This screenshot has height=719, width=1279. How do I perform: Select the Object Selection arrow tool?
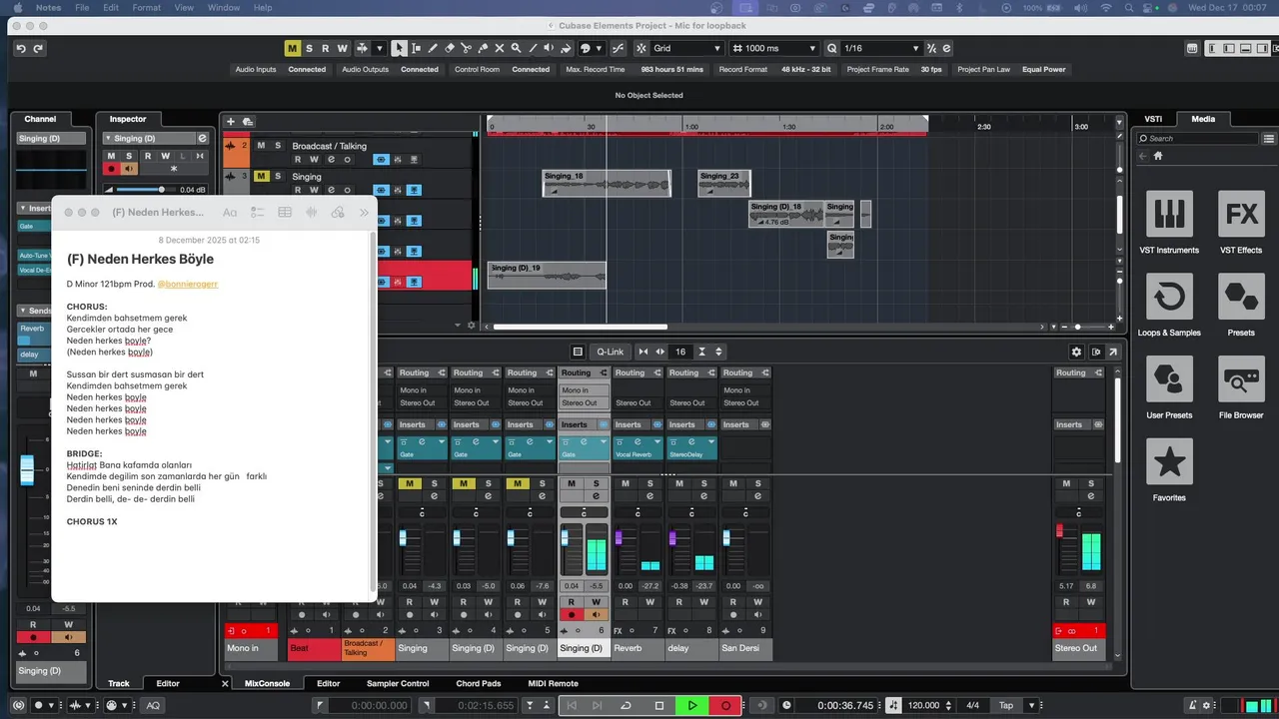[400, 48]
